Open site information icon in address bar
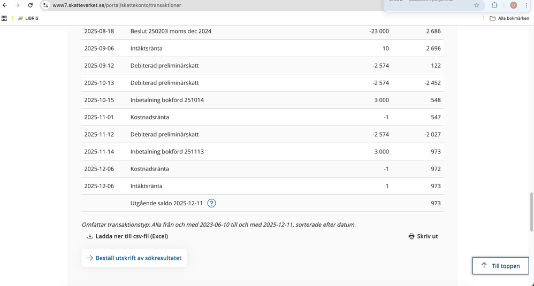534x286 pixels. pos(45,5)
